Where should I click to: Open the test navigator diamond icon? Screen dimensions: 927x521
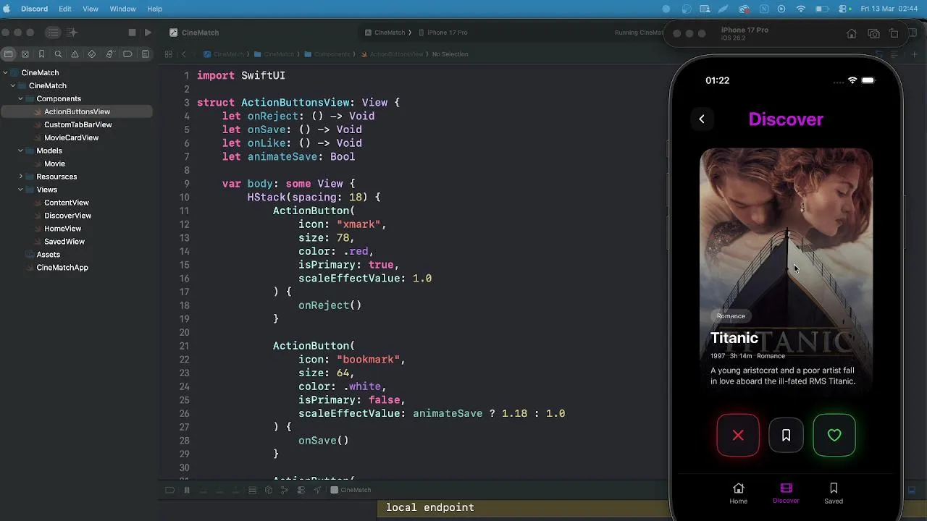click(91, 54)
